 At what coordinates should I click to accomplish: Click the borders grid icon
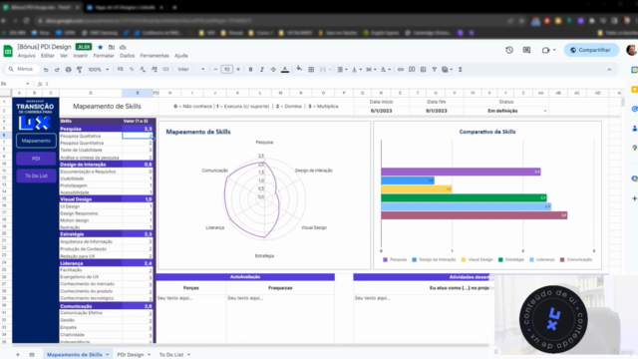[311, 70]
